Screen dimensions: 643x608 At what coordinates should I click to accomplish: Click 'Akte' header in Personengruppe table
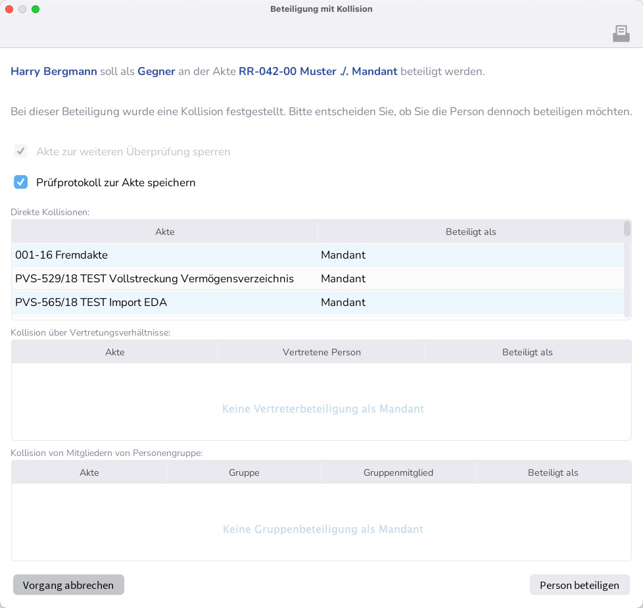pyautogui.click(x=89, y=472)
